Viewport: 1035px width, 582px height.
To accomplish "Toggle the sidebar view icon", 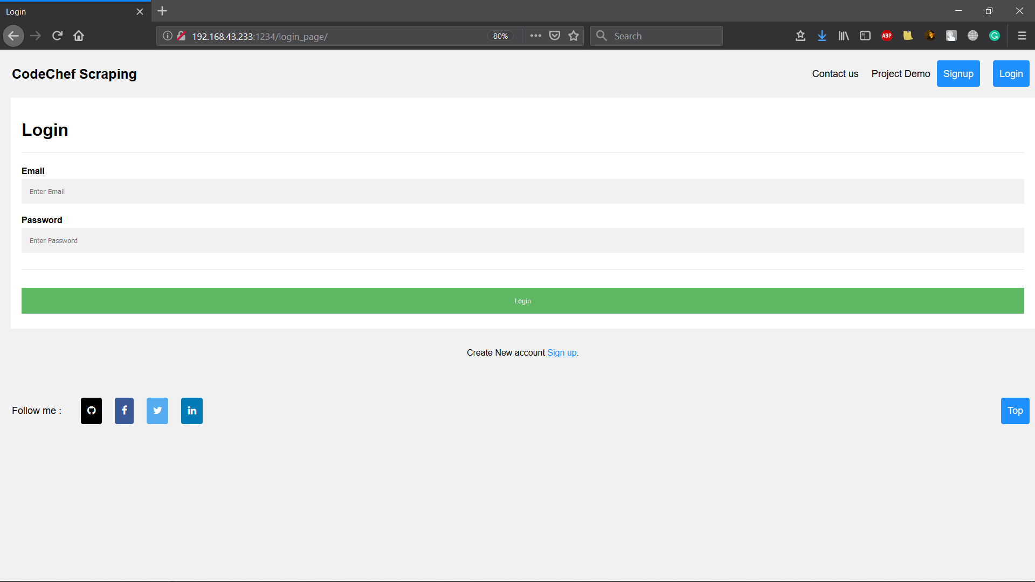I will point(865,36).
